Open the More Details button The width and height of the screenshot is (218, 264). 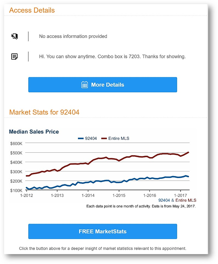coord(103,85)
